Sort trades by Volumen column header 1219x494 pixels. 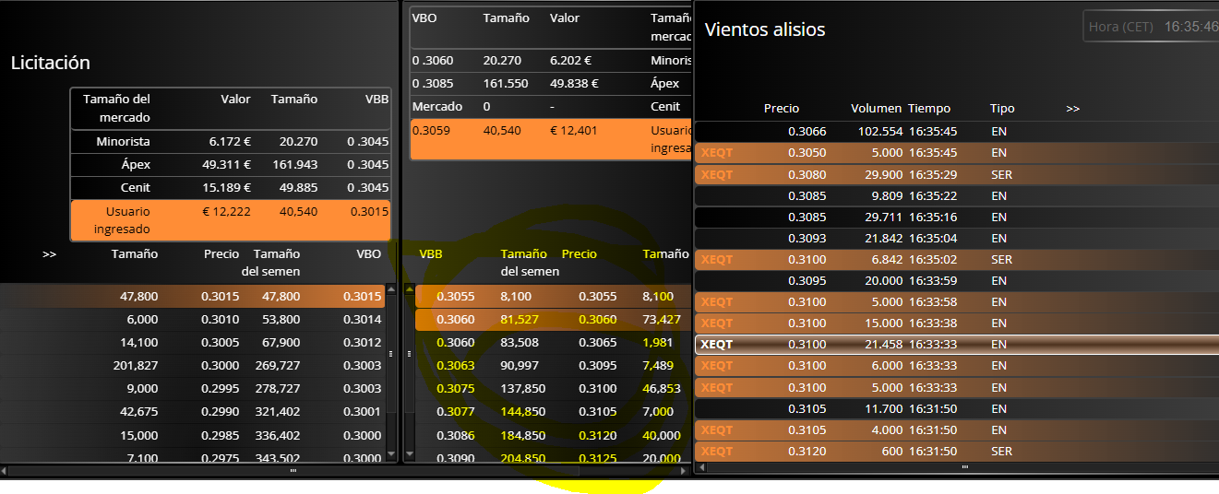coord(877,109)
